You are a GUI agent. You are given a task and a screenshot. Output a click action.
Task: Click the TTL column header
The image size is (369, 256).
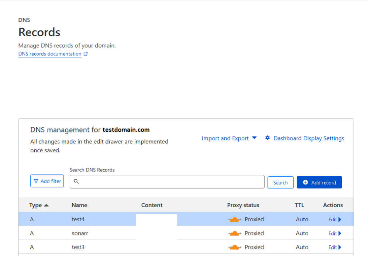[299, 205]
